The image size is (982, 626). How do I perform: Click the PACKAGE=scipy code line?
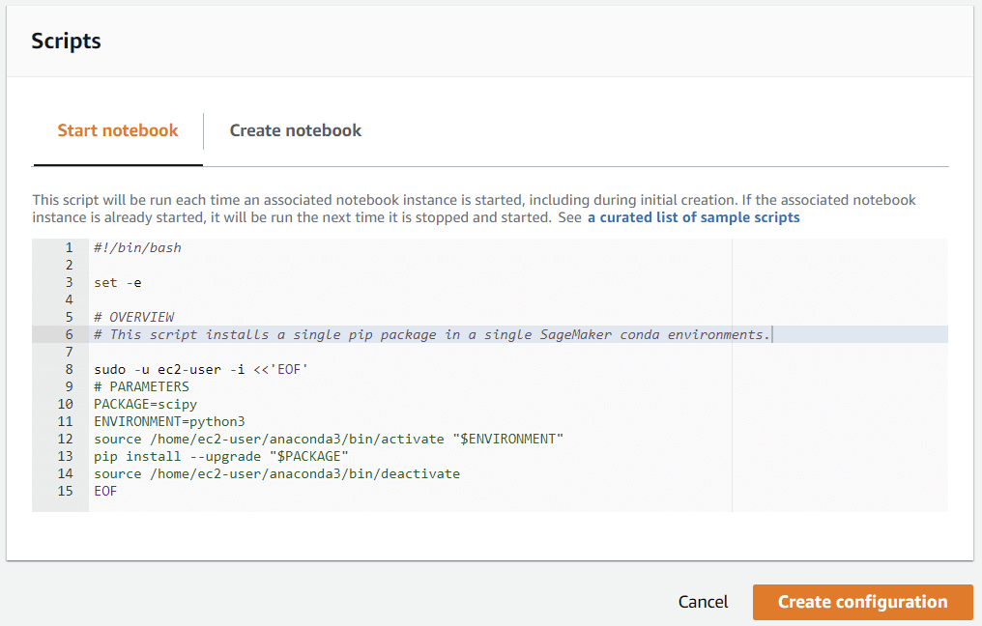[x=145, y=404]
